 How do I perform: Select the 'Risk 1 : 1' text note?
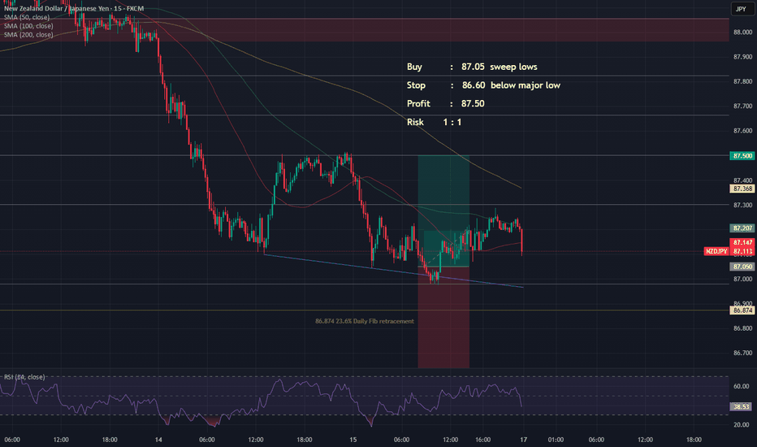(x=434, y=122)
